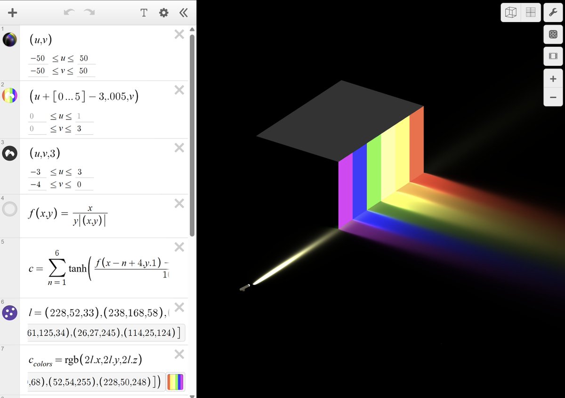Delete expression 2 with the X button
Viewport: 565px width, 398px height.
[179, 90]
